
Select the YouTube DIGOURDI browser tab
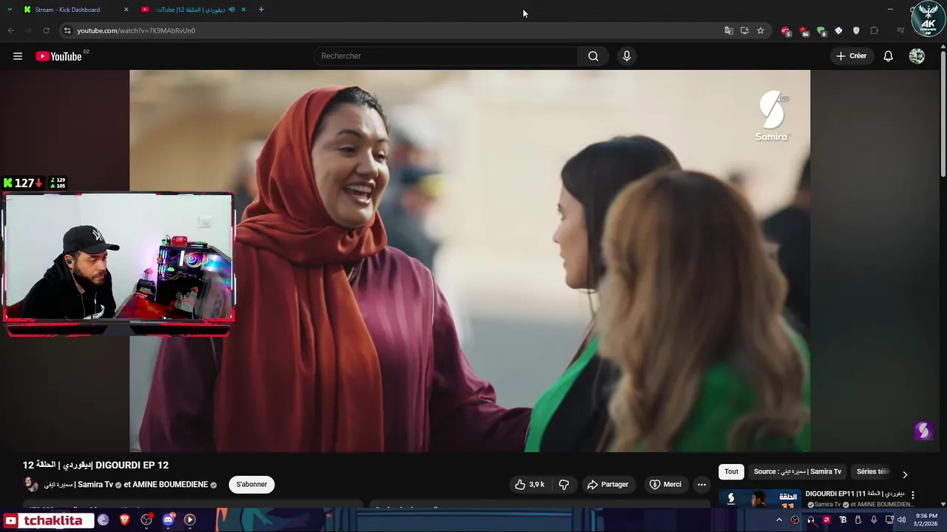click(x=194, y=10)
